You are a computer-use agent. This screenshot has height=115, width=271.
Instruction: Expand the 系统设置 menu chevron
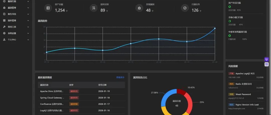point(28,33)
